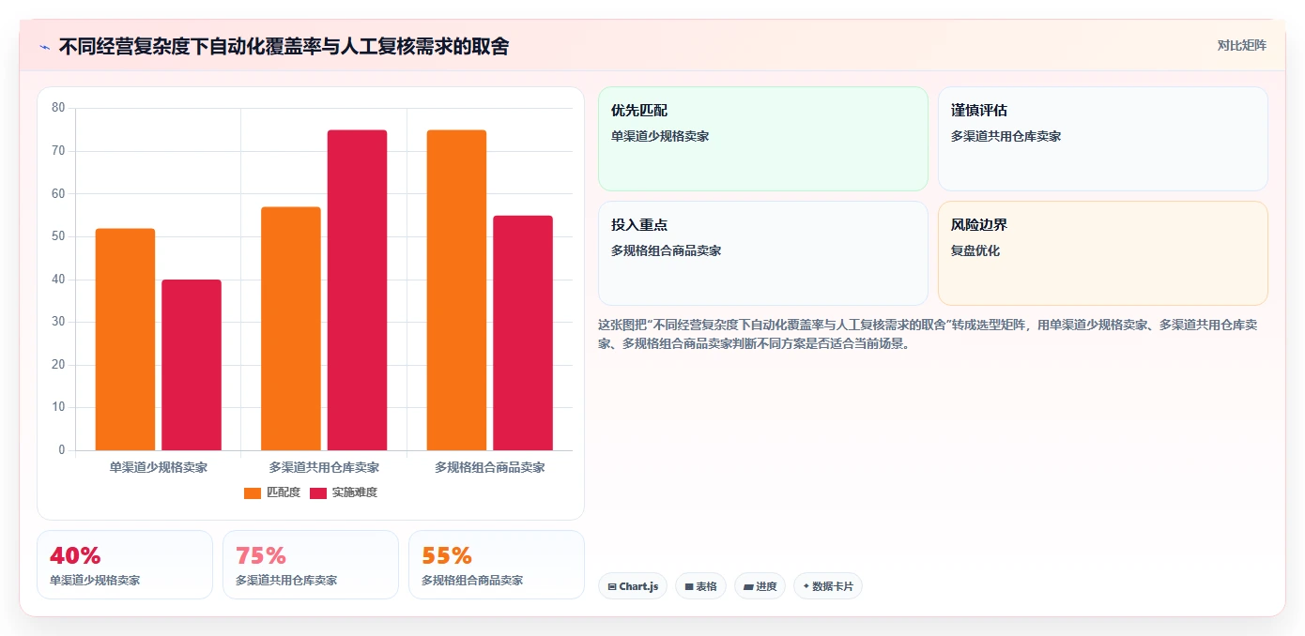Click 单渠道少规格卖家 text in 优先匹配 card
1305x636 pixels.
[x=660, y=136]
